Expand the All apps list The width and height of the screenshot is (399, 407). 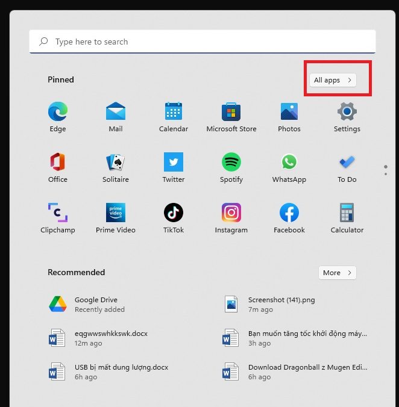click(333, 80)
